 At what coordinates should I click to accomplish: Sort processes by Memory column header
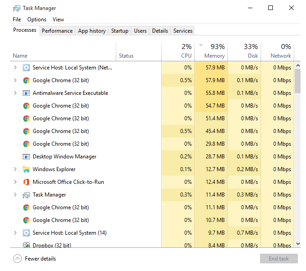211,51
